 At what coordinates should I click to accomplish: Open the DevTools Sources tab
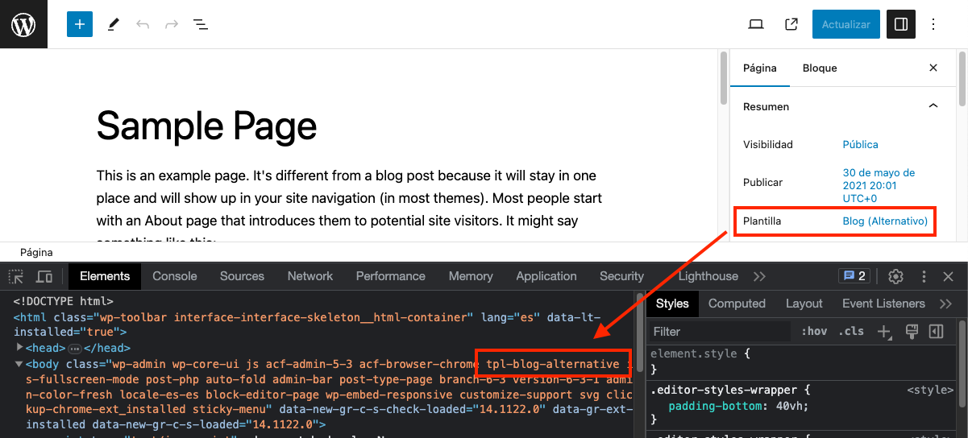[x=242, y=276]
